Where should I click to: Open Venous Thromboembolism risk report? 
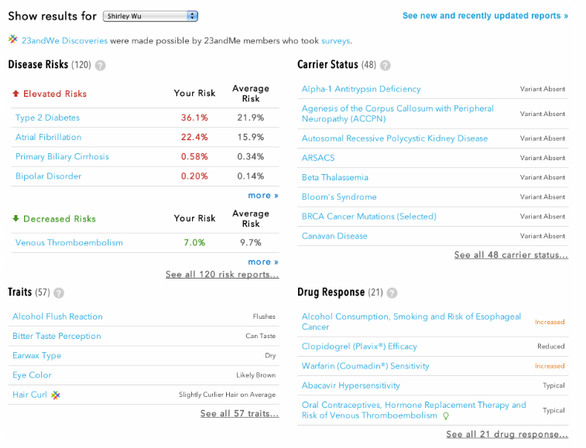point(69,242)
